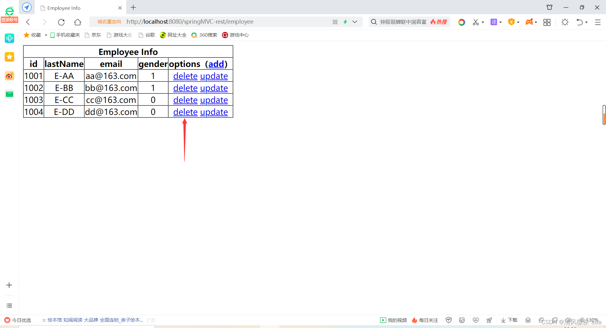This screenshot has height=328, width=606.
Task: Click the search magnifier icon
Action: 374,22
